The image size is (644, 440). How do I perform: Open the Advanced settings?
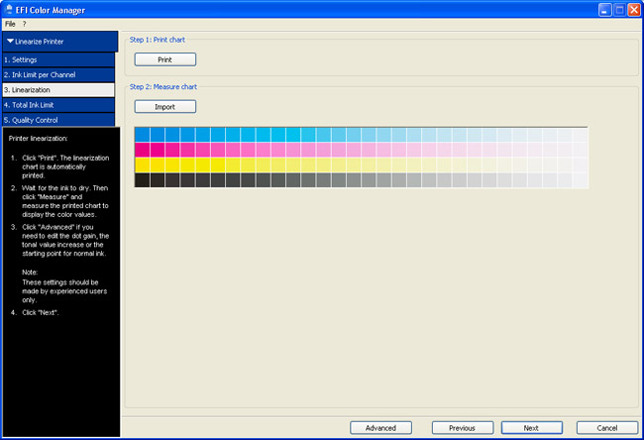pyautogui.click(x=380, y=428)
